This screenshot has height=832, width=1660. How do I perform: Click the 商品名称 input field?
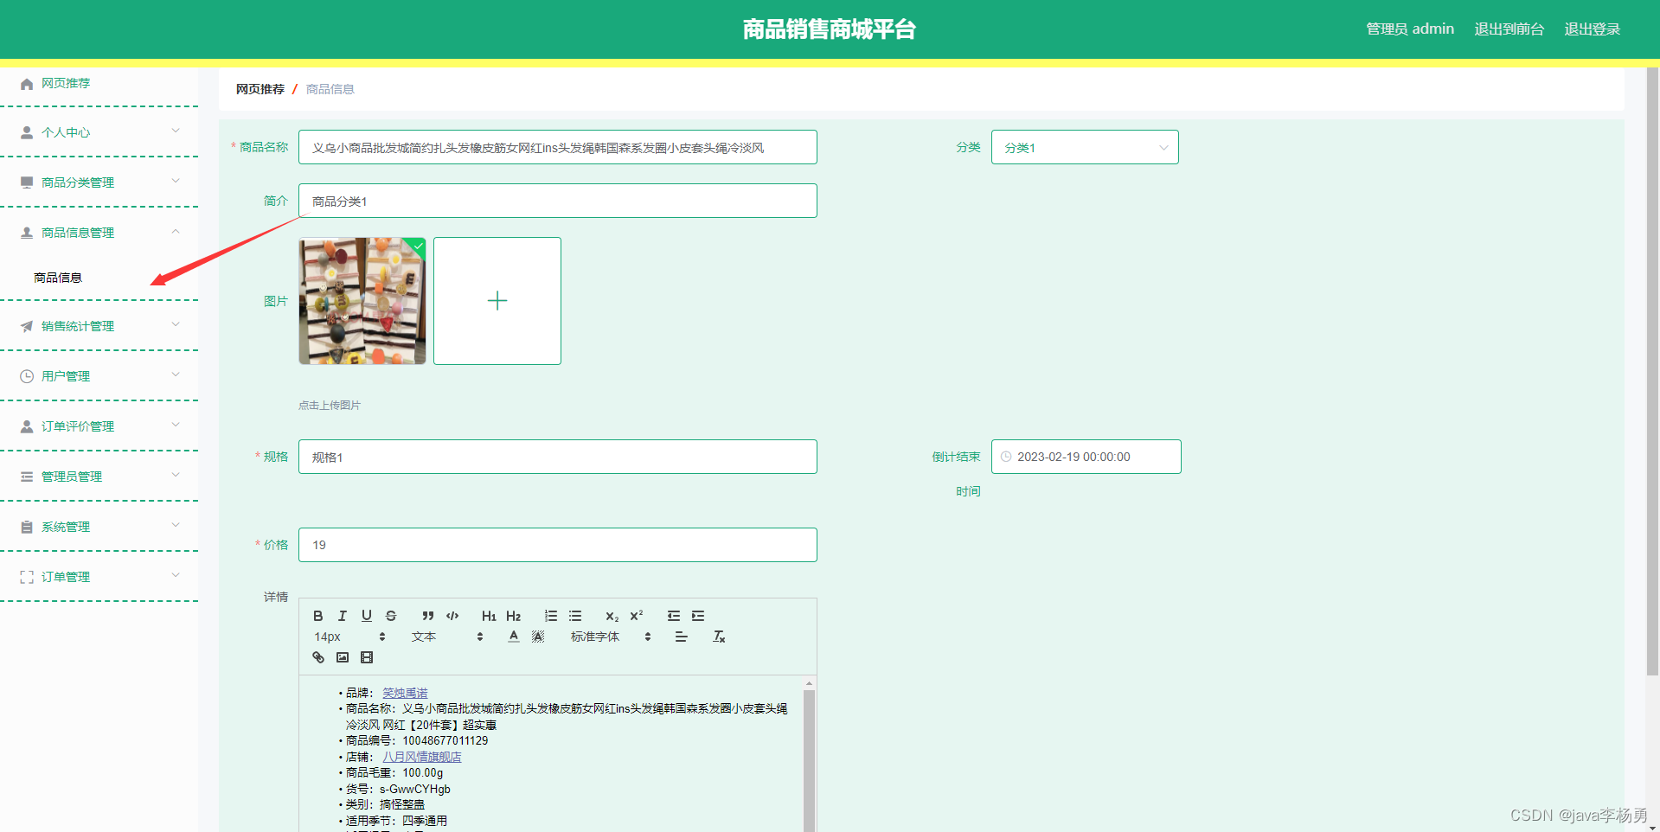[x=558, y=147]
